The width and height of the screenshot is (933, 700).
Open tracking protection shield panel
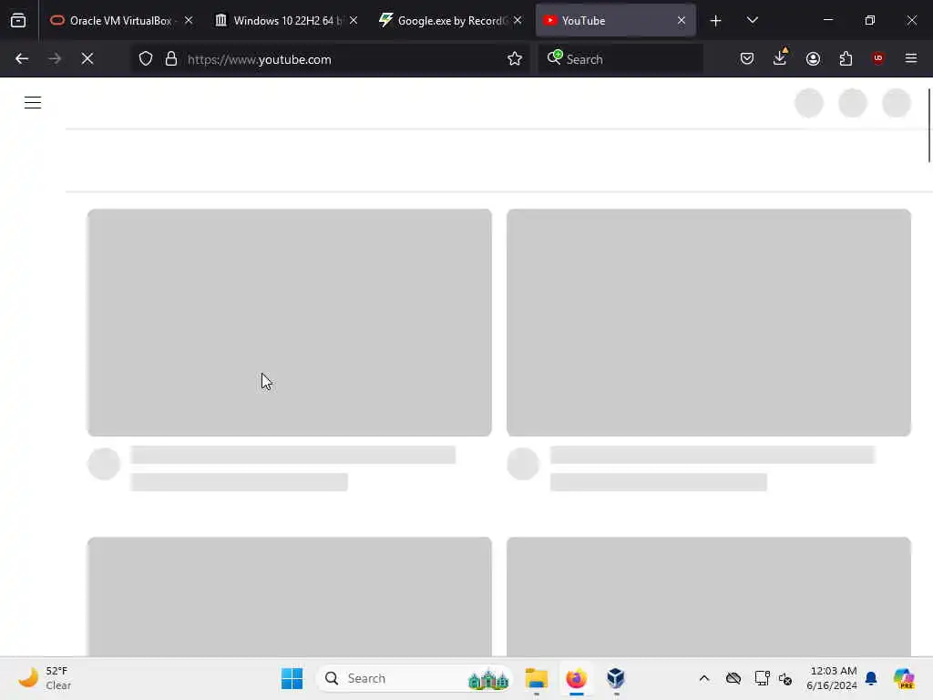146,59
